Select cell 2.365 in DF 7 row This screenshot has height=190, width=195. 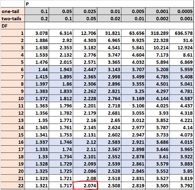tap(85, 77)
